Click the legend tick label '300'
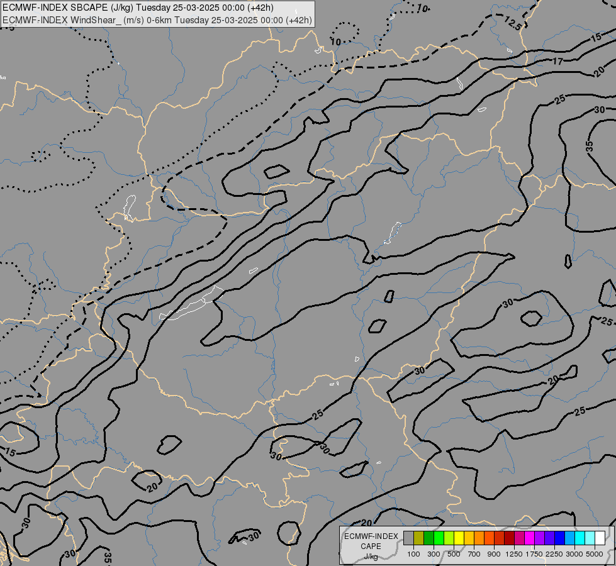 [x=434, y=554]
